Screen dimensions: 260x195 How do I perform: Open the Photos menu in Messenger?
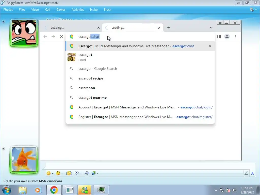coord(8,10)
